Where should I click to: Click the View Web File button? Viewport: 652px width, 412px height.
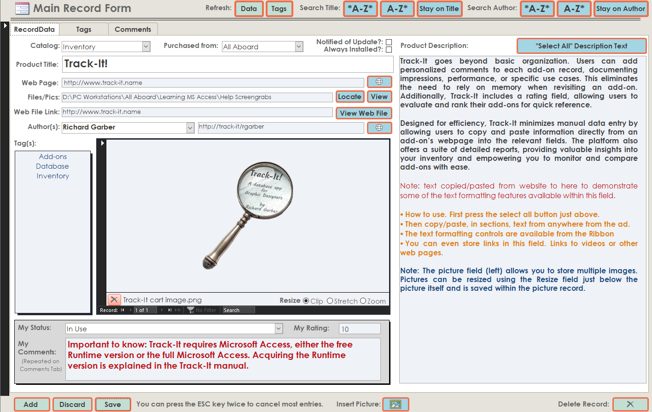tap(364, 113)
